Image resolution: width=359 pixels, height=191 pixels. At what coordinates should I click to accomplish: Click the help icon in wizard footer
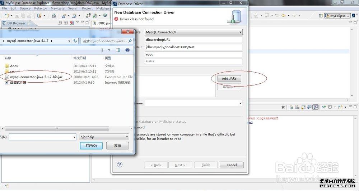click(120, 165)
